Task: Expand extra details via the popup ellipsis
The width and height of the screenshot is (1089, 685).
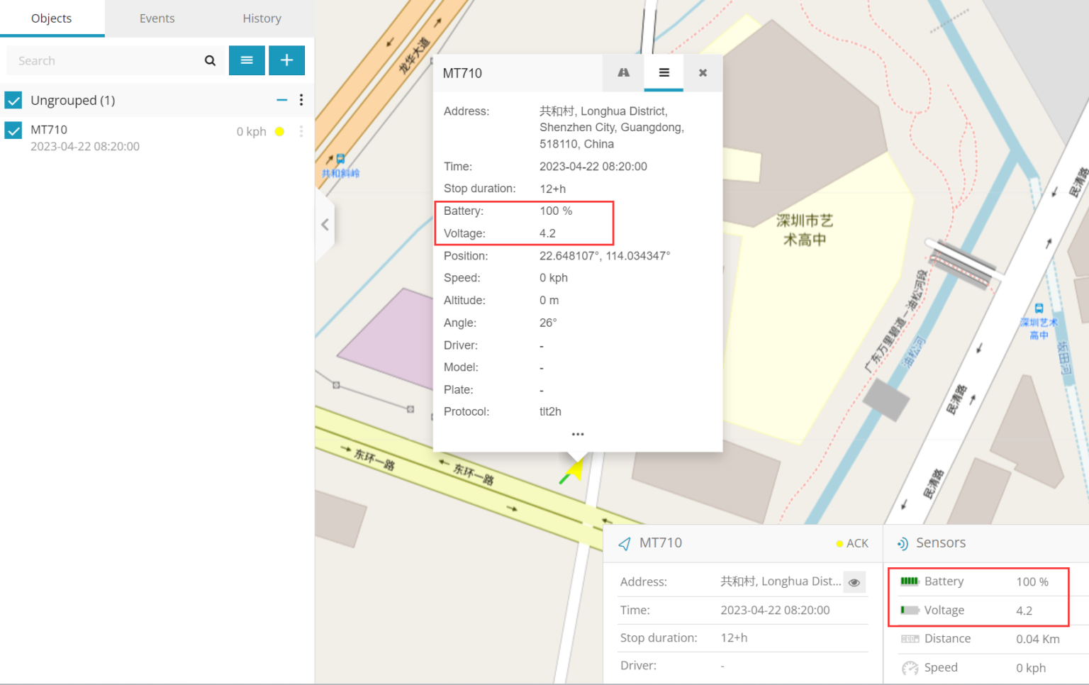Action: coord(578,433)
